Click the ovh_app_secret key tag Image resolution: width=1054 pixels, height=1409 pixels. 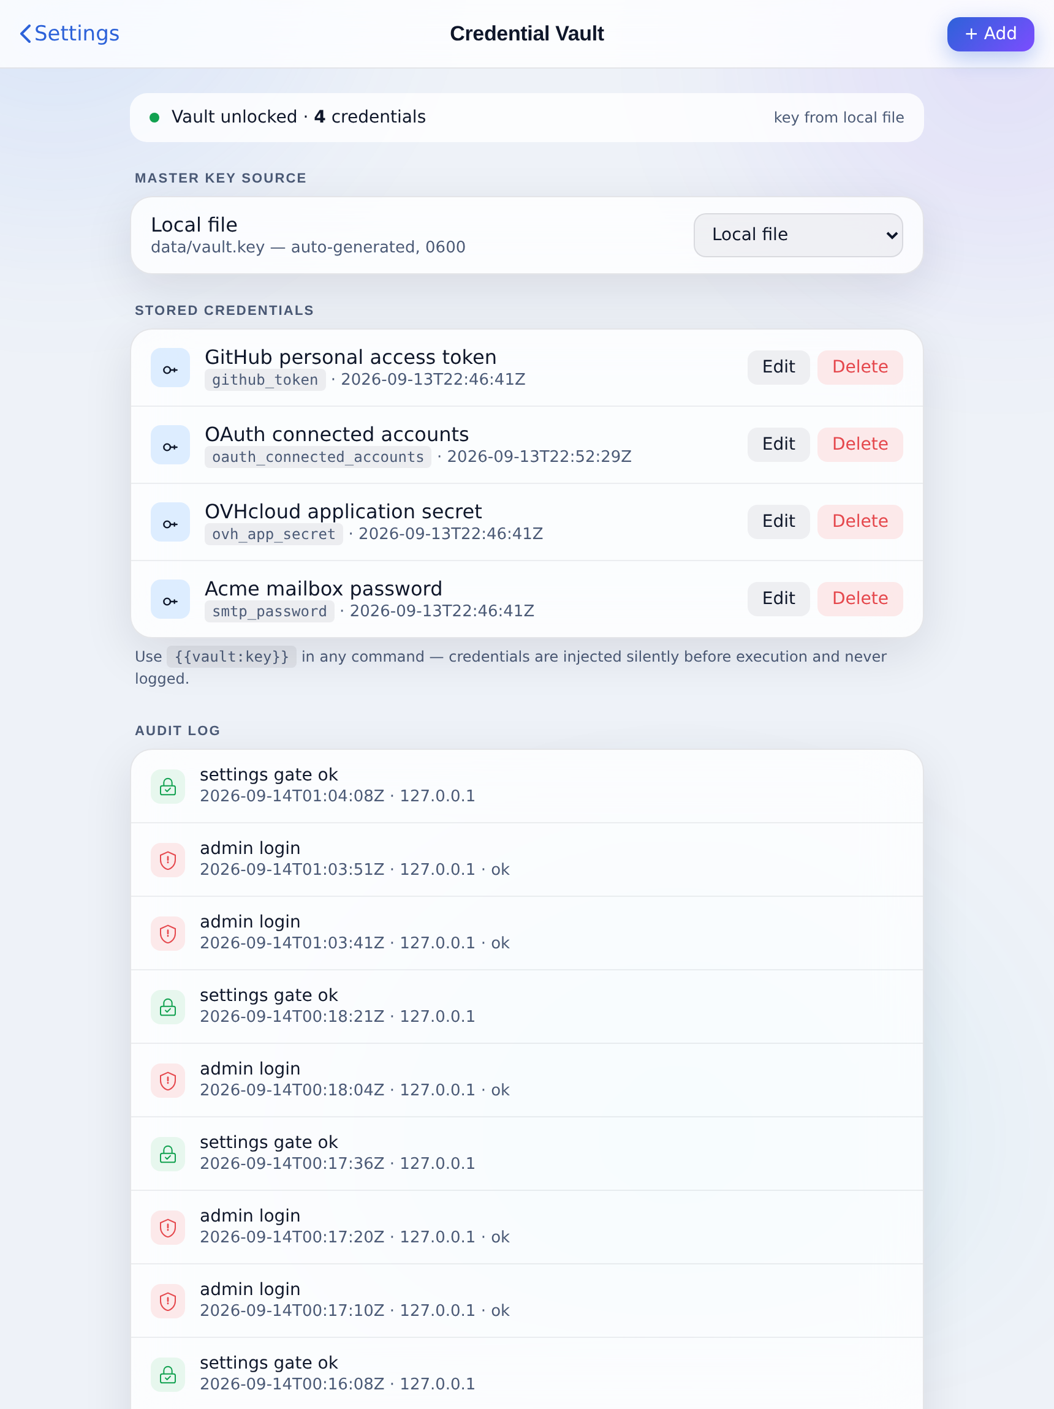click(273, 534)
